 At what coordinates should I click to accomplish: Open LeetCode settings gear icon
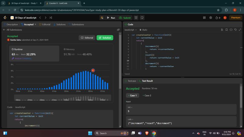point(210,18)
